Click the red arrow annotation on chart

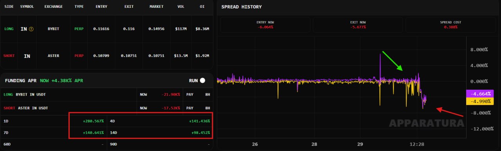tap(450, 112)
